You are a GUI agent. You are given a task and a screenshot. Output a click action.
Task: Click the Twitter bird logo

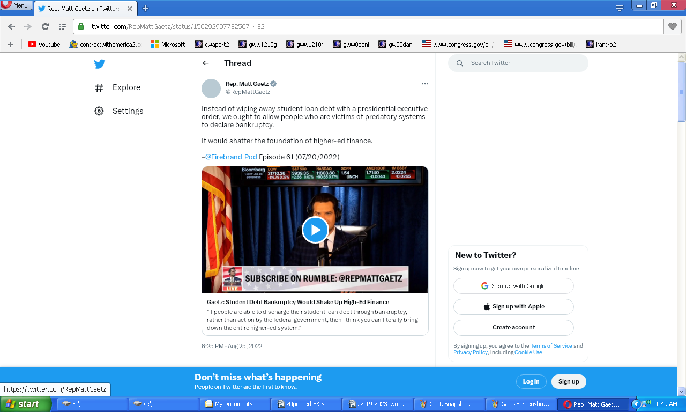tap(99, 64)
